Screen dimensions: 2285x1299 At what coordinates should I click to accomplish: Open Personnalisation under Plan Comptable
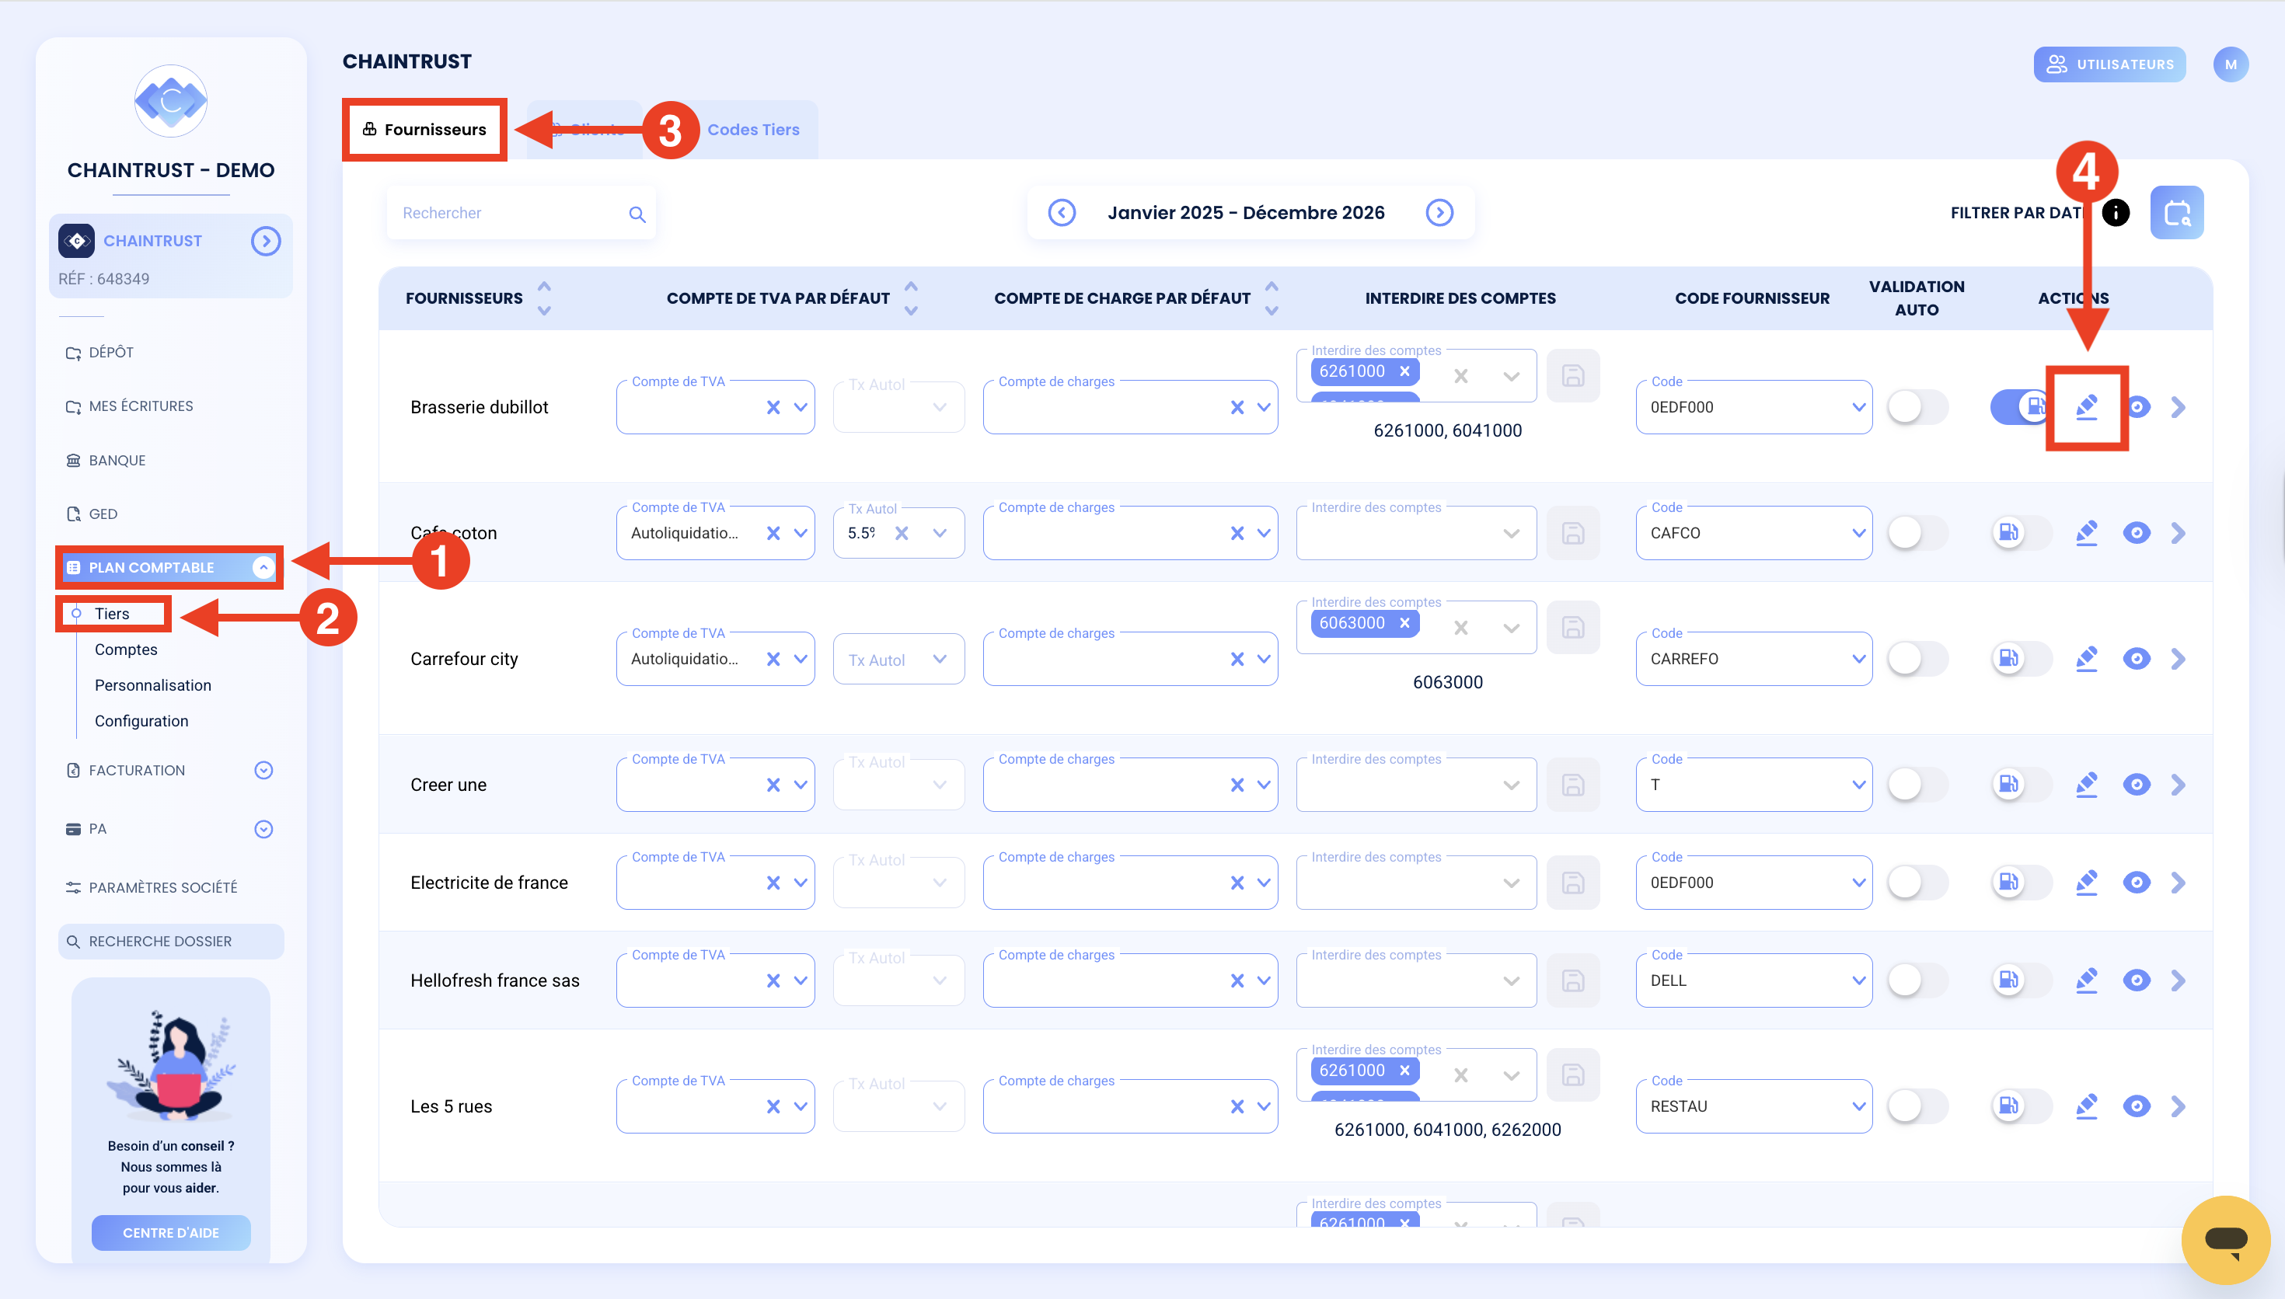coord(152,685)
